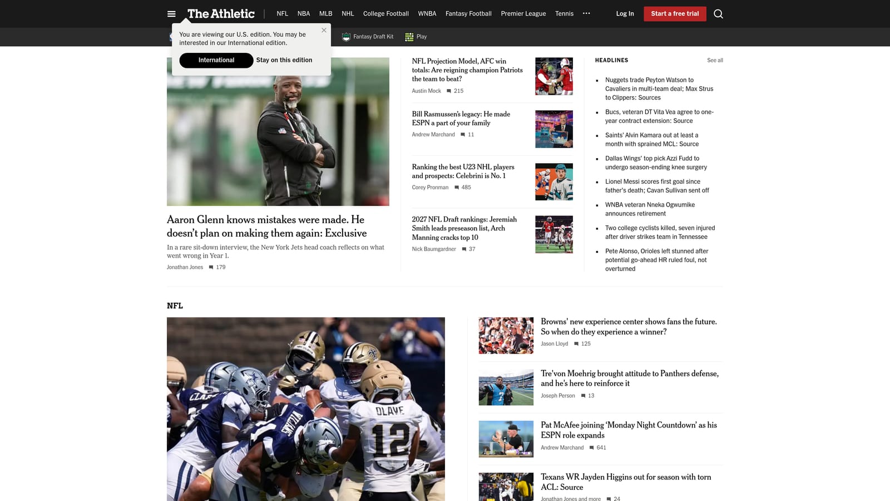This screenshot has height=501, width=890.
Task: Open Azzi Fudd knee surgery headline
Action: click(656, 163)
